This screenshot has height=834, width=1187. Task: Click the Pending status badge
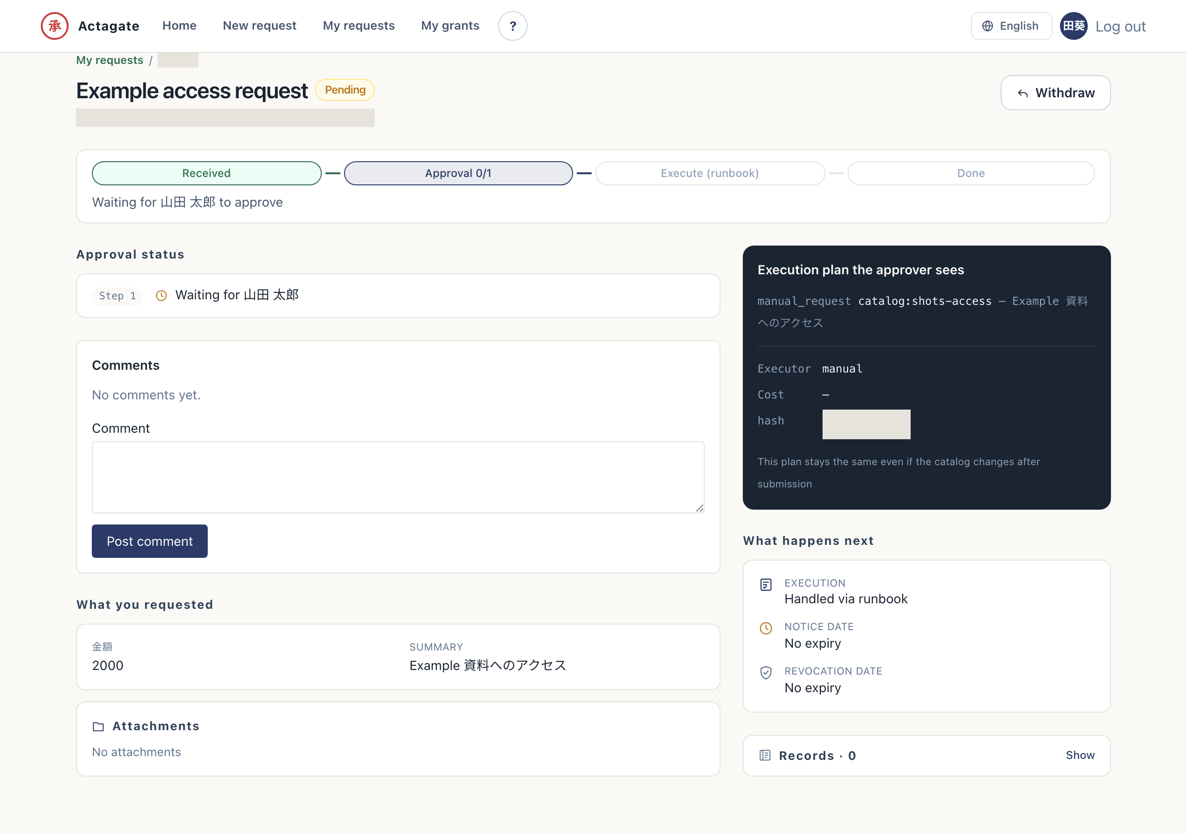click(x=345, y=90)
